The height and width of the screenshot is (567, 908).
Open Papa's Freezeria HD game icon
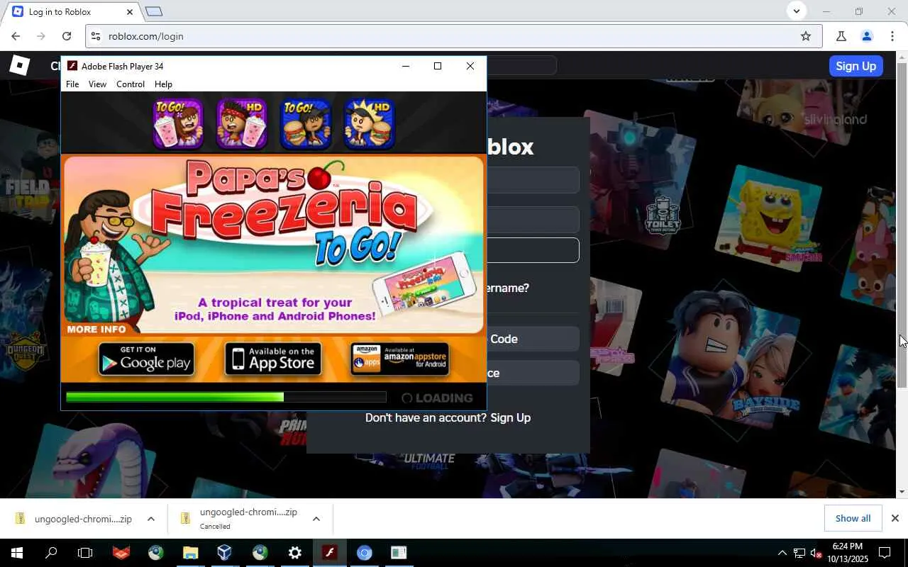click(242, 123)
